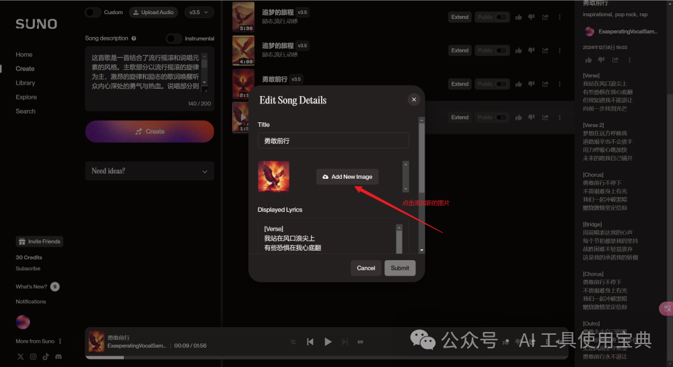Toggle Public for 4:00 追梦的旅程 song
673x367 pixels.
501,50
